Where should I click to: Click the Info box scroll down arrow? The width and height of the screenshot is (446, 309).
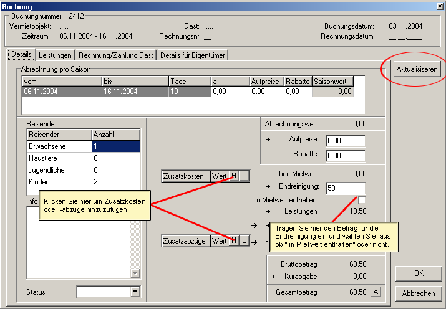point(135,273)
